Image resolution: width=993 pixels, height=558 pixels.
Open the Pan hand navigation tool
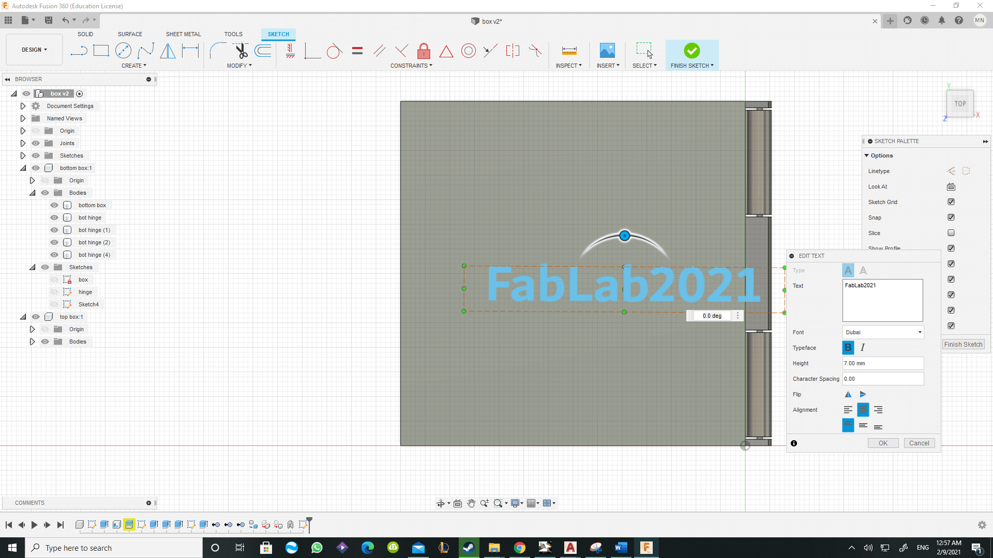tap(471, 503)
